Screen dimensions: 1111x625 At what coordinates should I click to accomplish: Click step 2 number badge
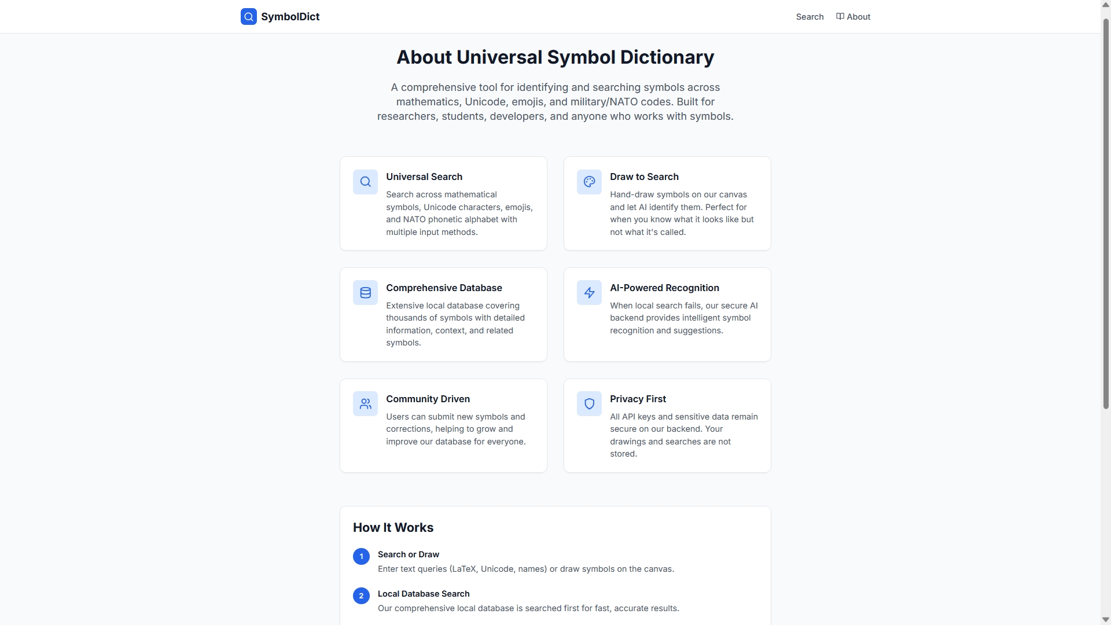[x=361, y=595]
